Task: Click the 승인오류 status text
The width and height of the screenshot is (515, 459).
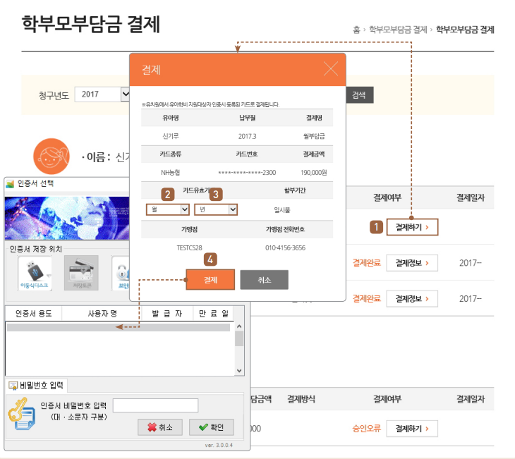Action: 367,429
